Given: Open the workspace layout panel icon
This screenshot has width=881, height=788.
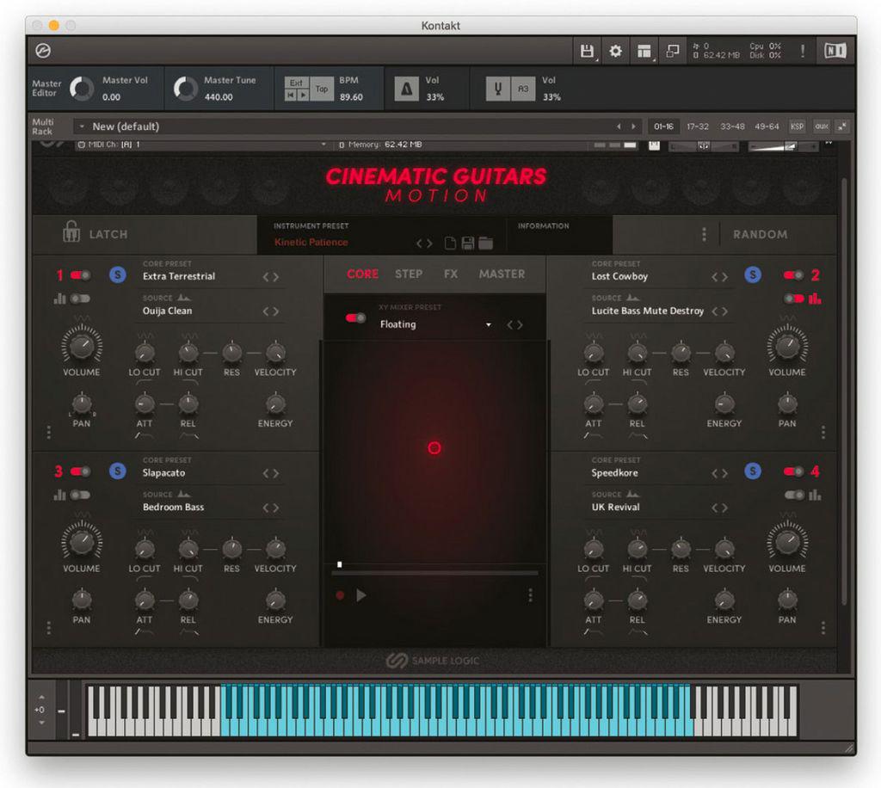Looking at the screenshot, I should click(644, 51).
